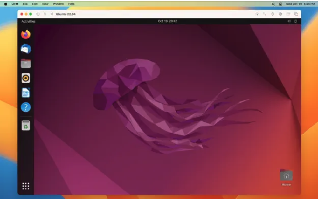Screen dimensions: 318x199
Task: Pause the virtual machine in UTM toolbar
Action: pos(45,14)
